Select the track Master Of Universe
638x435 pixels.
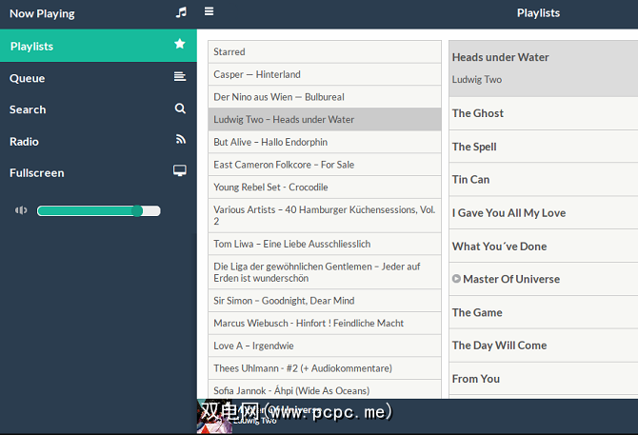pos(544,279)
